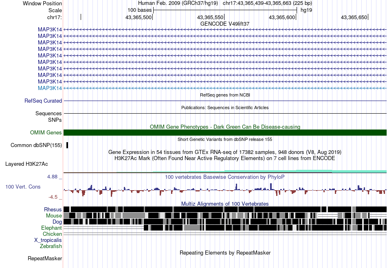Click coordinate marker 43,365,600

(282, 17)
